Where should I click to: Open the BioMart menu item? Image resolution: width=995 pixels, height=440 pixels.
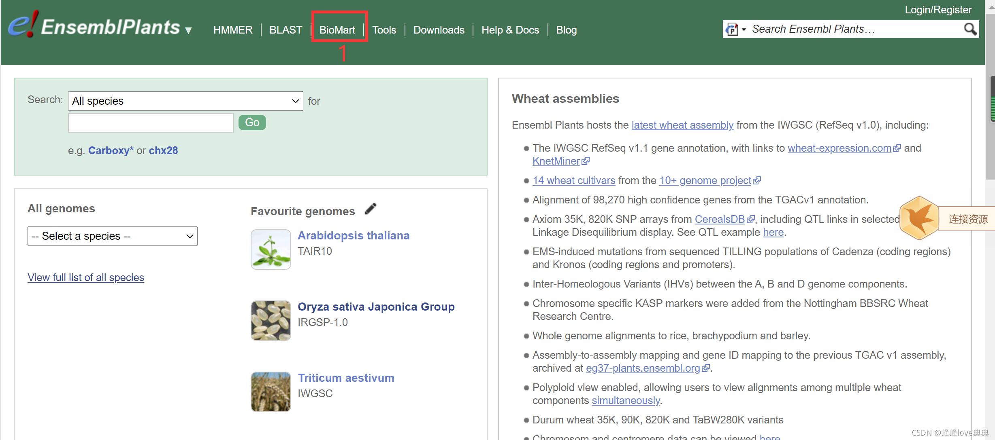click(337, 30)
